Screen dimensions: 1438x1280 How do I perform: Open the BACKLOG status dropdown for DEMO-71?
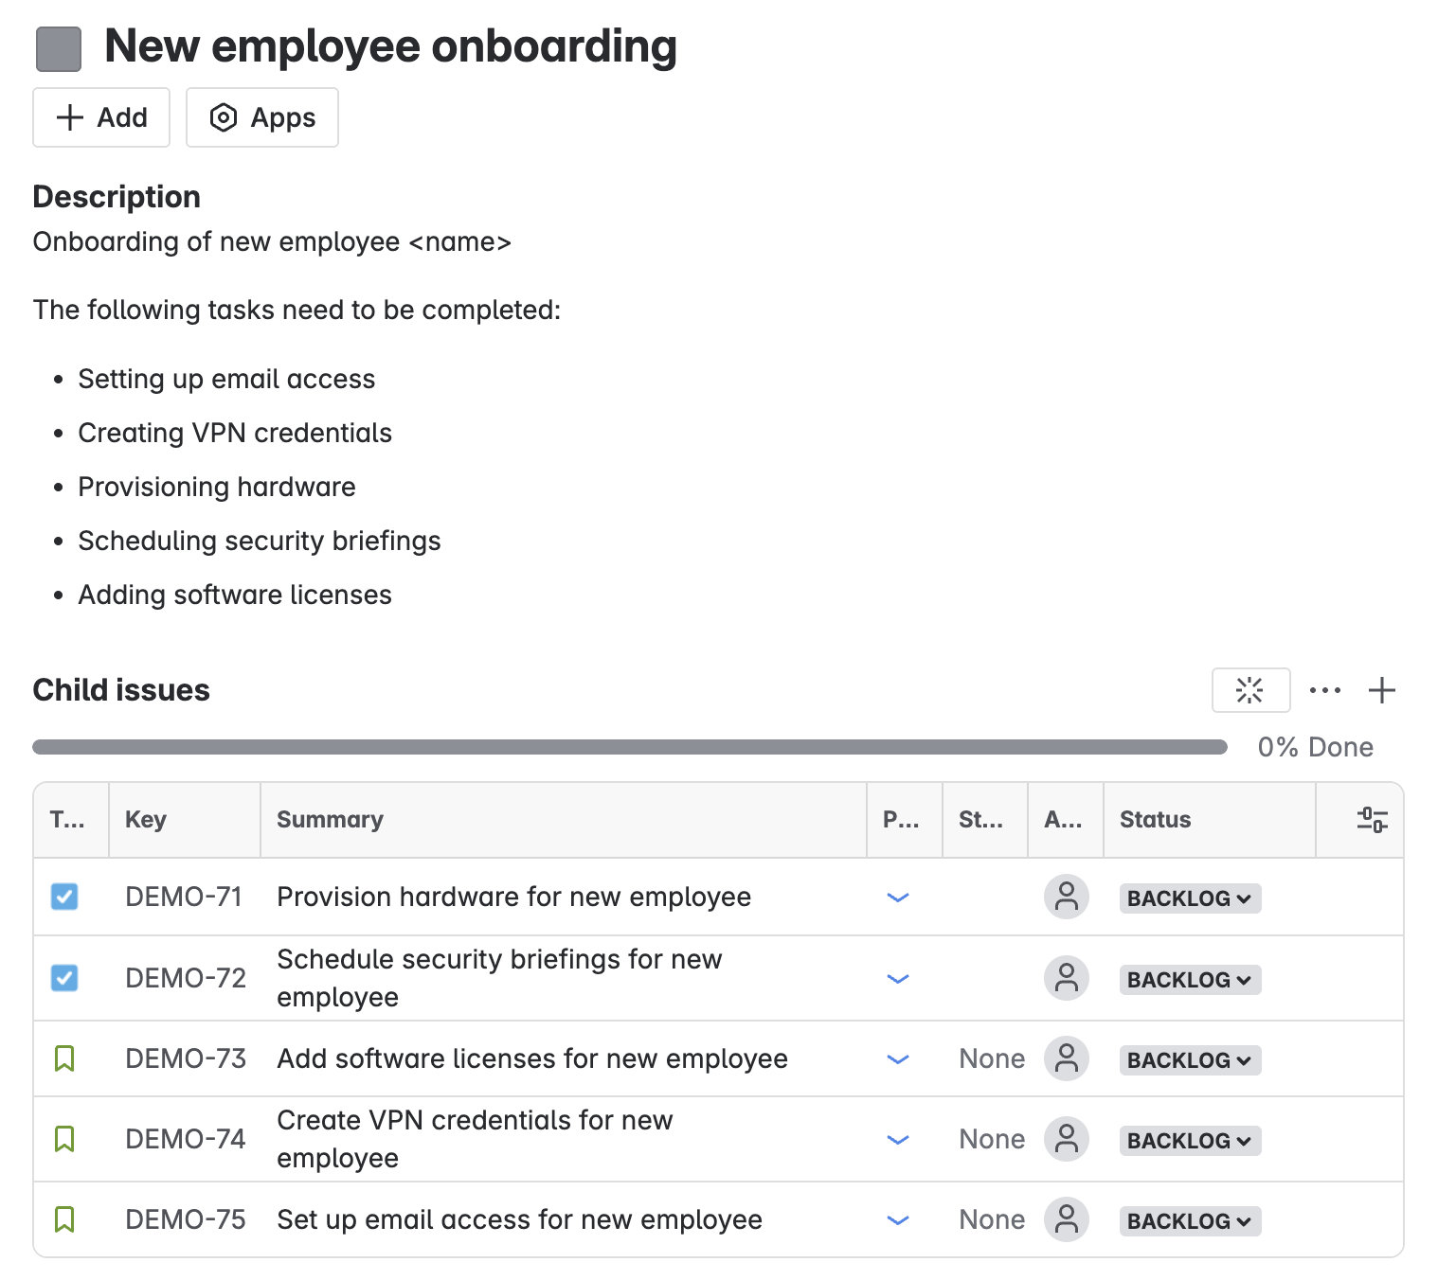1190,898
